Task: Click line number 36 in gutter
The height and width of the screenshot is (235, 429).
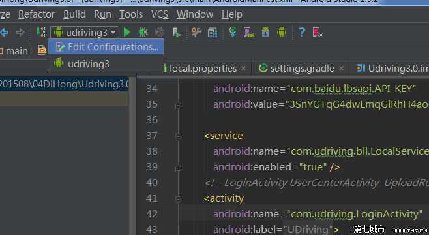Action: point(152,120)
